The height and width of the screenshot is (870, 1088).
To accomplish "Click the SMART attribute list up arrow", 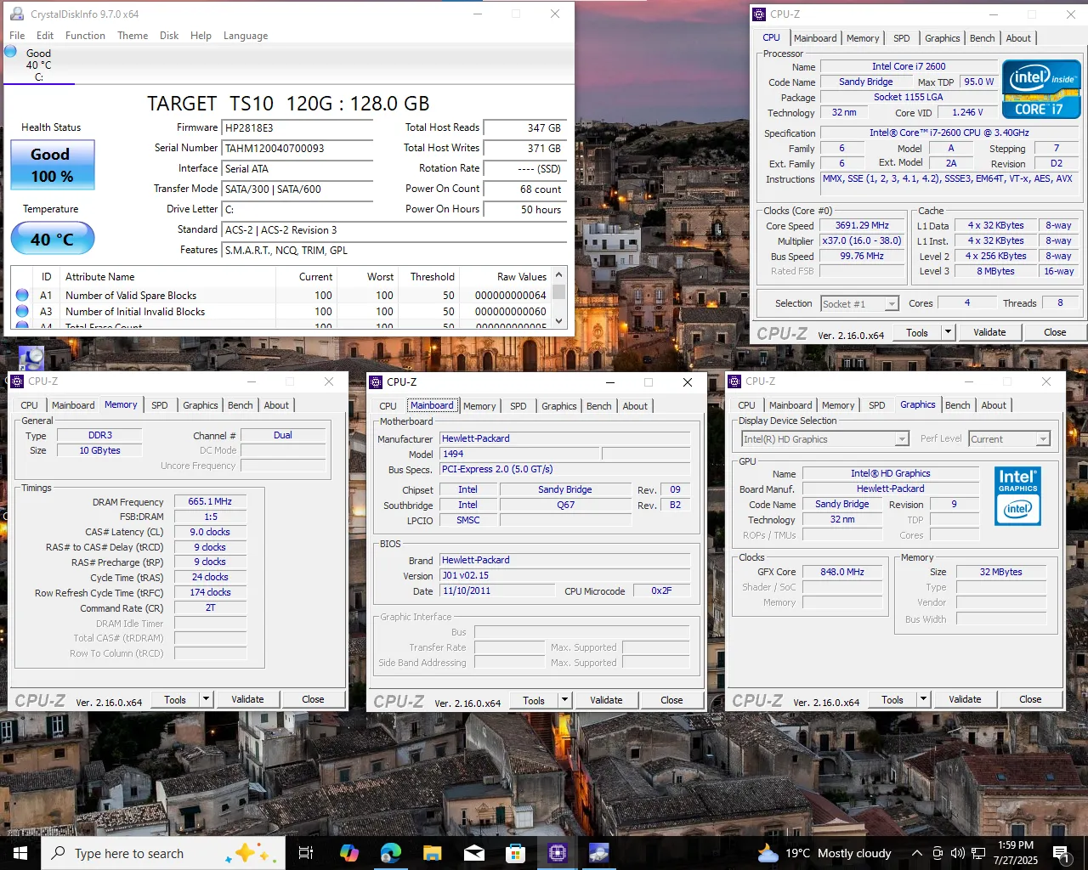I will (x=558, y=274).
